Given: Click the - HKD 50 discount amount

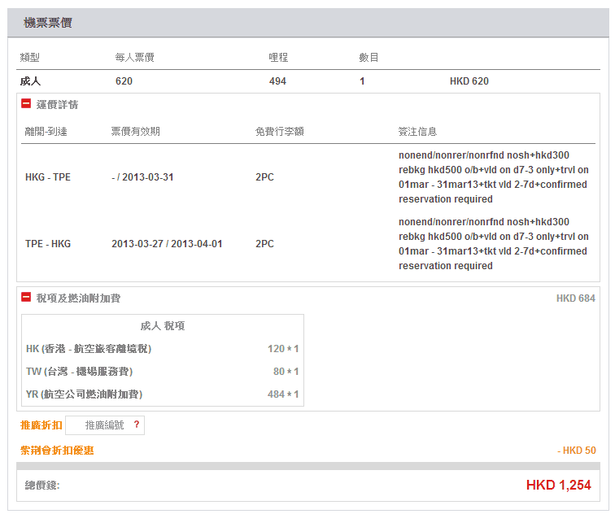Looking at the screenshot, I should click(576, 451).
